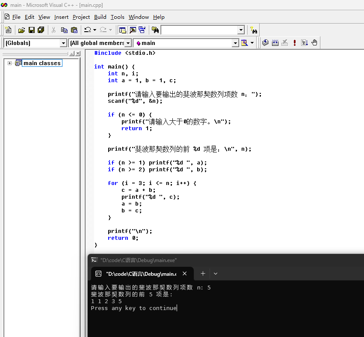The height and width of the screenshot is (337, 364).
Task: Click the Cut scissors icon
Action: (x=53, y=30)
